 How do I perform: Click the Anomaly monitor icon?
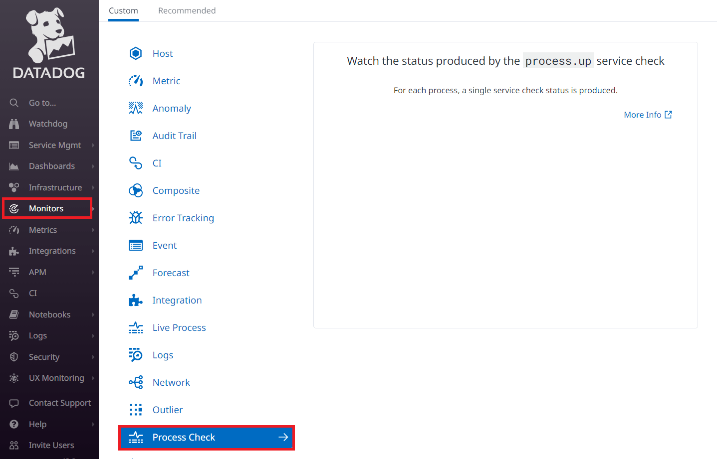tap(136, 108)
